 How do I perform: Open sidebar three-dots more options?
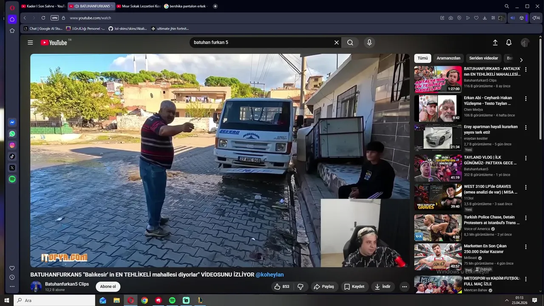point(12,286)
